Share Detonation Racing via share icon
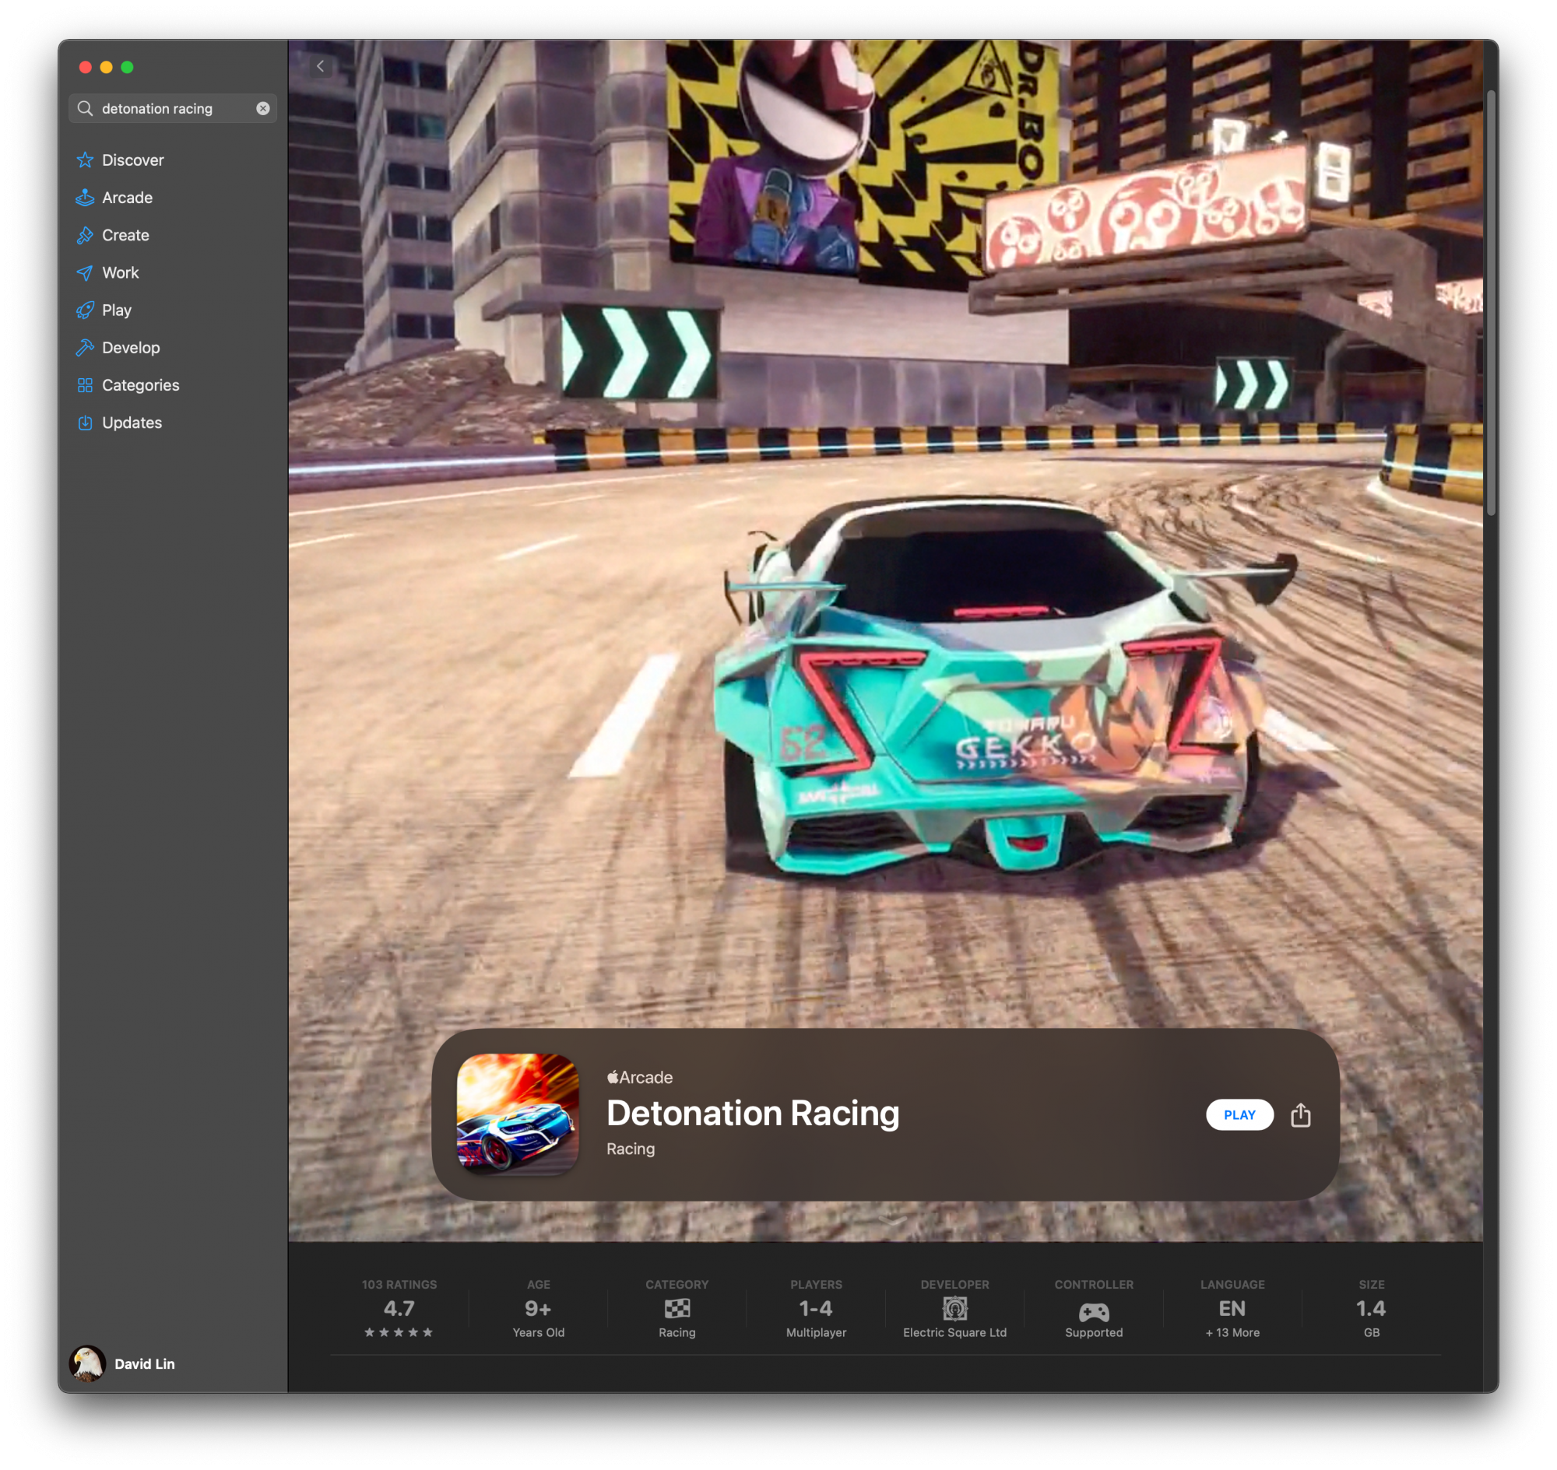The image size is (1557, 1470). point(1300,1114)
